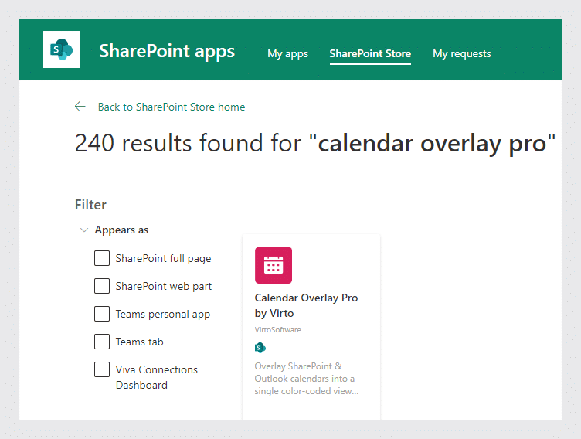This screenshot has height=439, width=581.
Task: Tick the Teams tab checkbox
Action: click(102, 342)
